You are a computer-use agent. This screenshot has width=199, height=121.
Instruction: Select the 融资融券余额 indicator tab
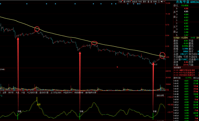tap(91, 93)
